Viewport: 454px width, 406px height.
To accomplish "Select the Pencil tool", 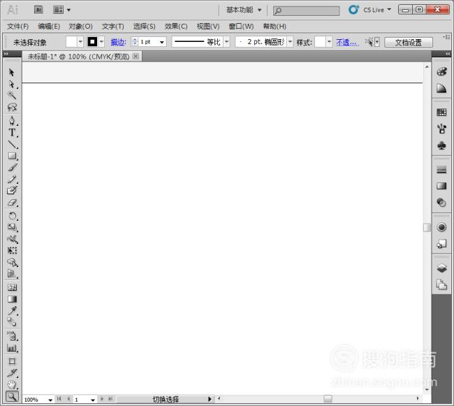I will point(12,180).
